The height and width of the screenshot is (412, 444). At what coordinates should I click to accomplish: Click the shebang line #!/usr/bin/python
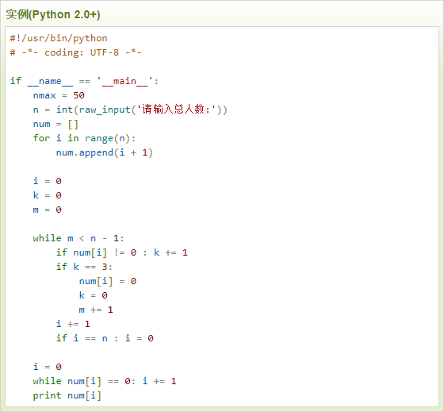[59, 38]
